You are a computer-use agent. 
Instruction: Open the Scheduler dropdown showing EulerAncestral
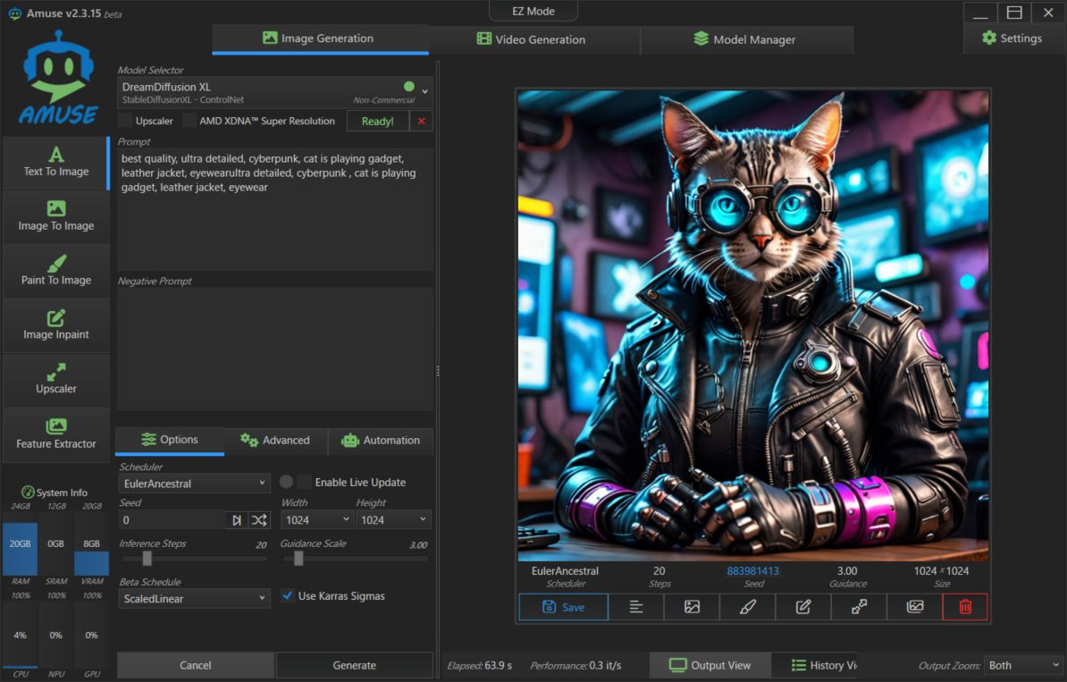pyautogui.click(x=195, y=484)
